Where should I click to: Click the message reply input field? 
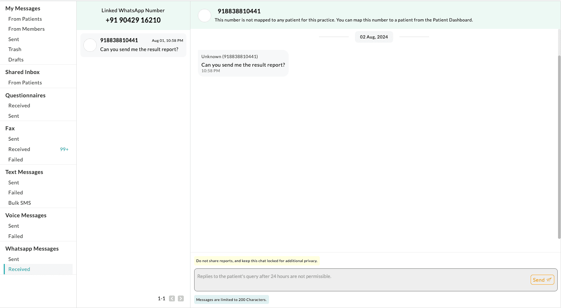click(x=361, y=279)
